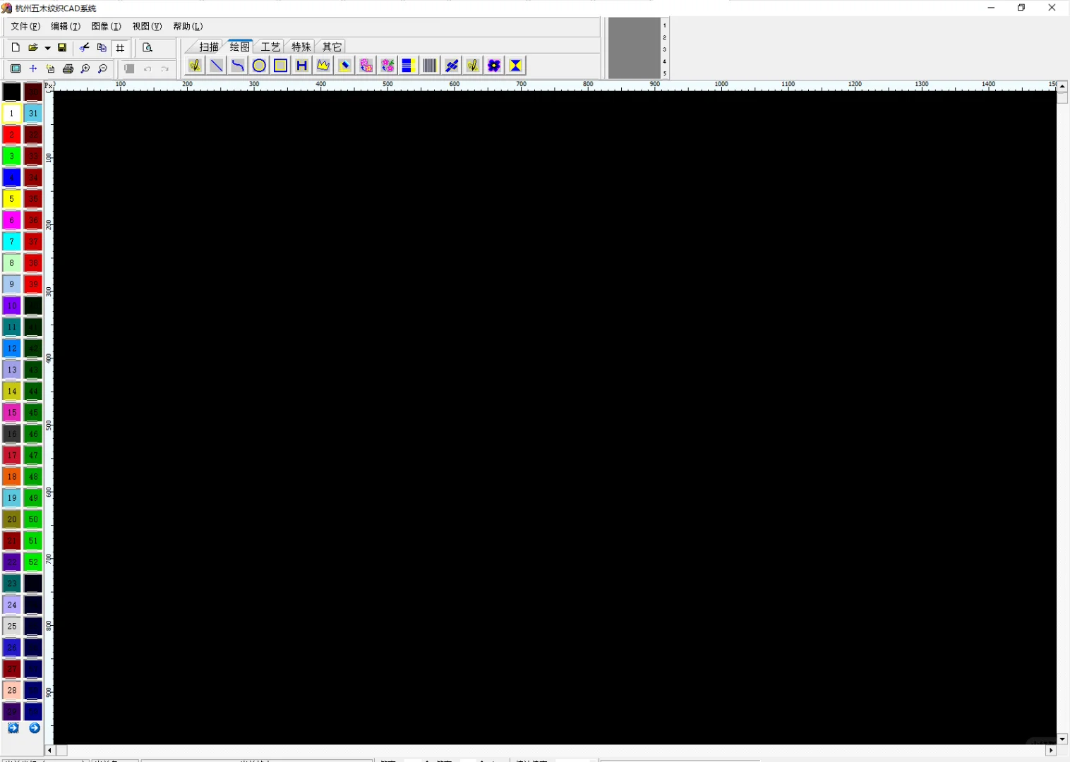The width and height of the screenshot is (1070, 762).
Task: Select the purple flower tool
Action: (x=494, y=66)
